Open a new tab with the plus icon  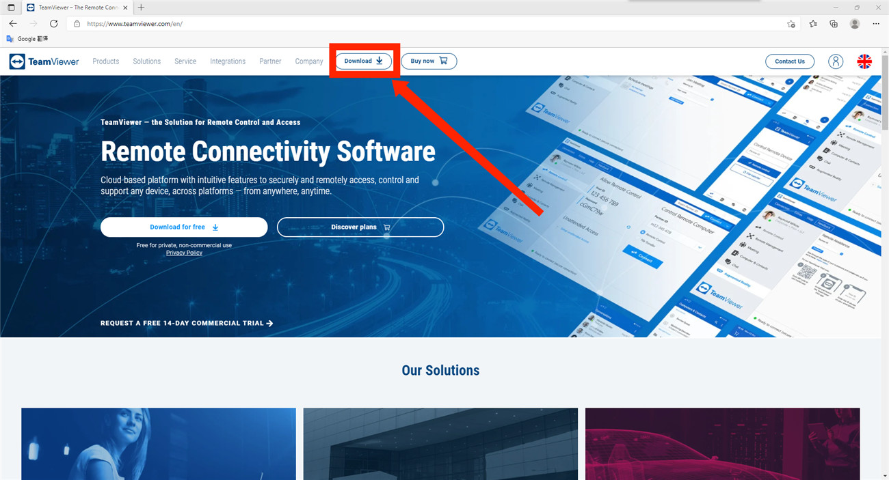pos(141,8)
